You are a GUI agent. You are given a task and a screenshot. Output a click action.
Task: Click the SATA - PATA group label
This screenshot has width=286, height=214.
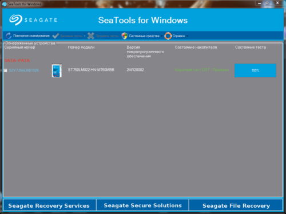(x=17, y=61)
